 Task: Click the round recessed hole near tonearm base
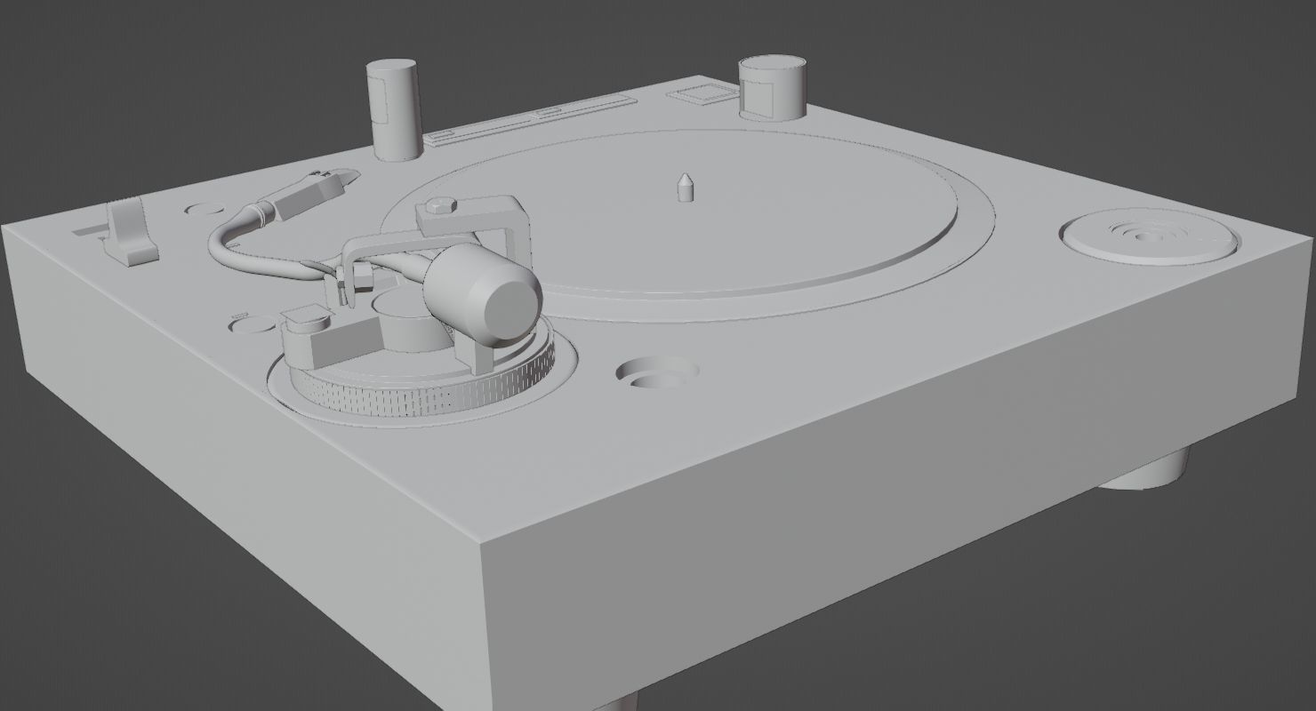tap(657, 373)
